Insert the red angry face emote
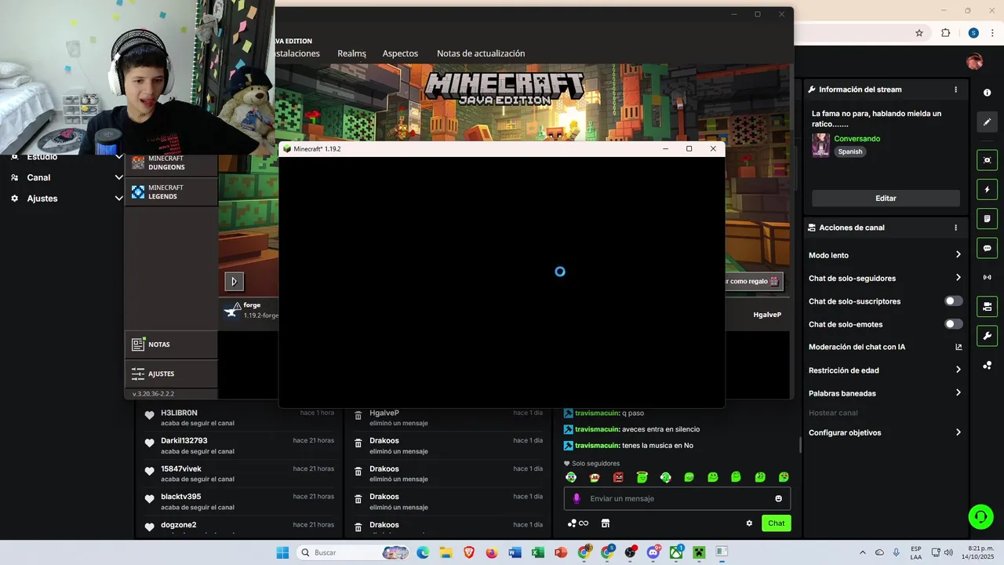This screenshot has height=565, width=1004. pyautogui.click(x=618, y=477)
